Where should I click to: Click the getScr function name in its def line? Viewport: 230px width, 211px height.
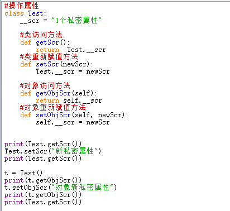[x=47, y=42]
